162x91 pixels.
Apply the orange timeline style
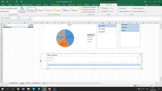40,10
